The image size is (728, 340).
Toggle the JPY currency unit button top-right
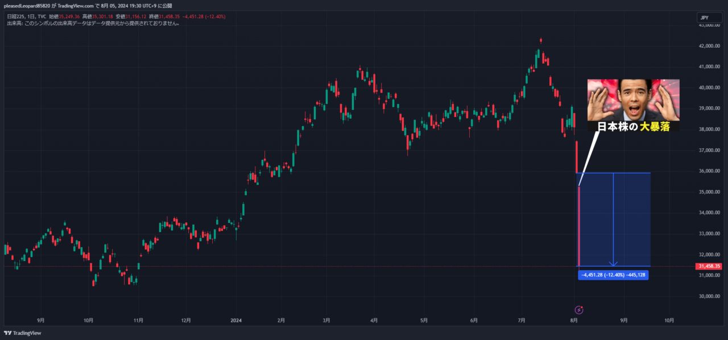tap(709, 17)
